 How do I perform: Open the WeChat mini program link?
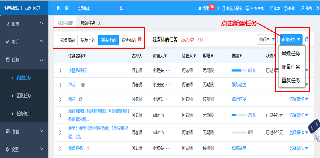point(232,8)
